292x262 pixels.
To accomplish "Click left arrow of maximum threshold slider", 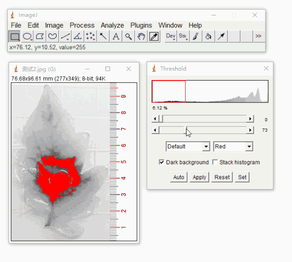I will coord(155,130).
